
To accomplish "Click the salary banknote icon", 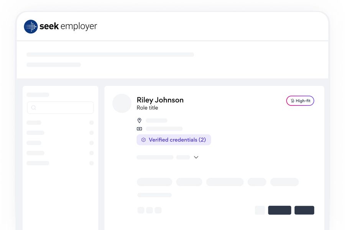I will 139,129.
